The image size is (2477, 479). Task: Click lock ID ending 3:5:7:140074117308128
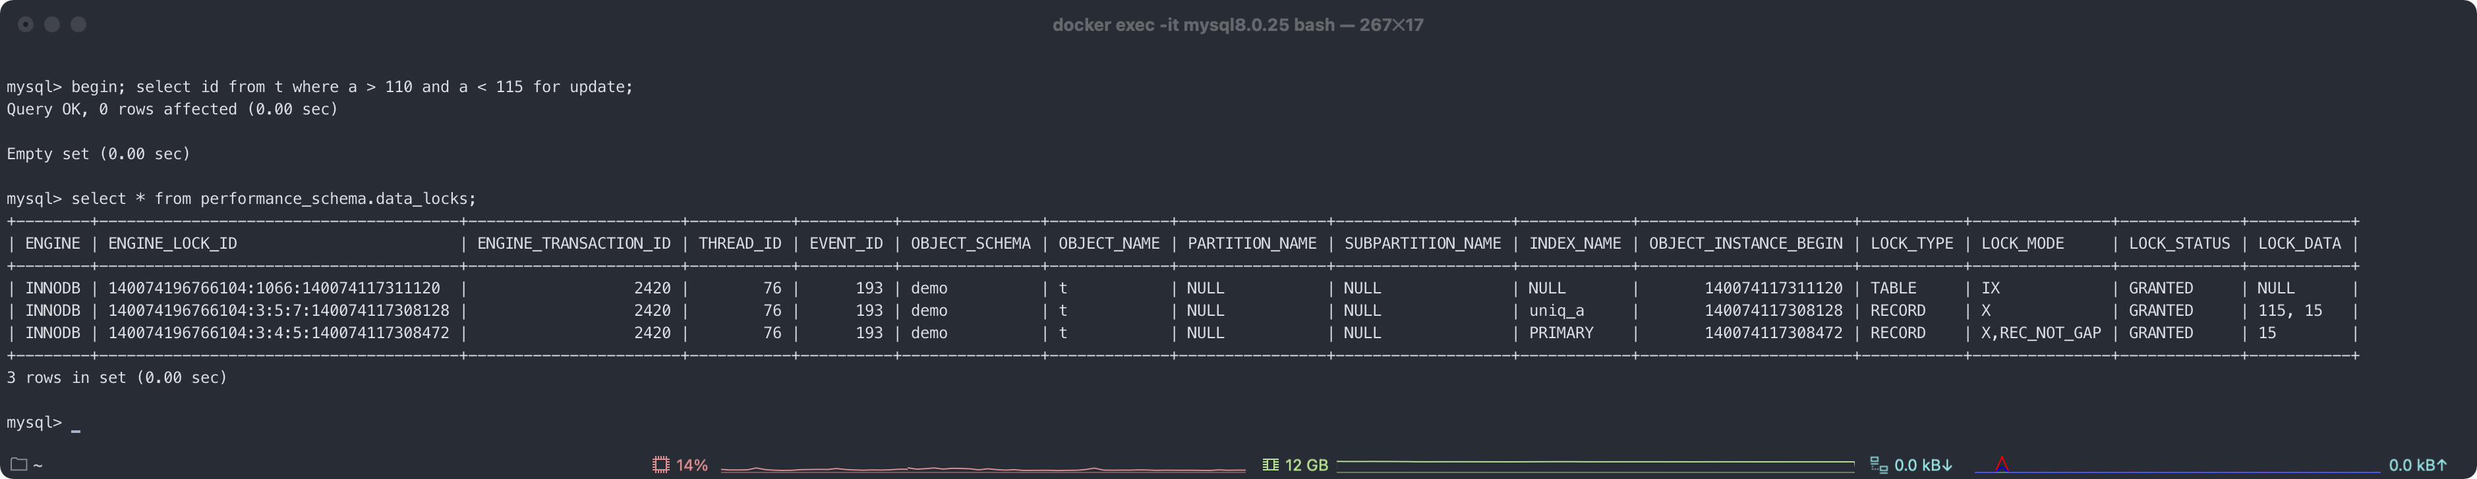279,310
